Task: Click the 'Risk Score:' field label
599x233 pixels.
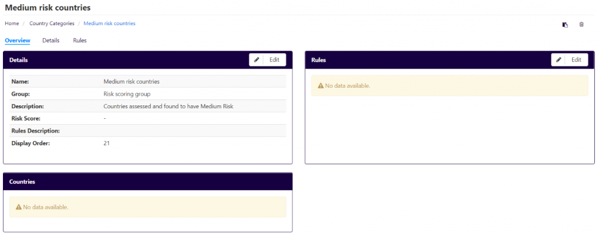Action: click(x=26, y=118)
